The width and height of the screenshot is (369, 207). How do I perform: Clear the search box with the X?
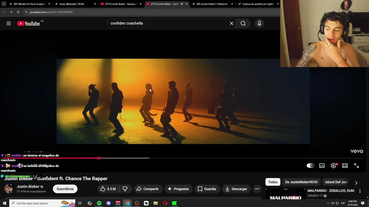click(231, 24)
